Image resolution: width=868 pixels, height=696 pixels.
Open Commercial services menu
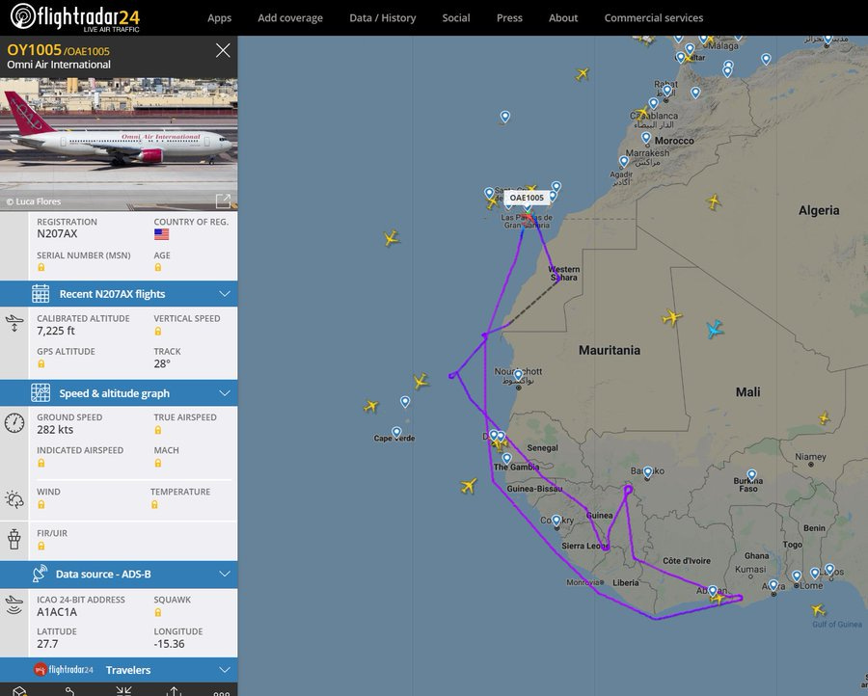(654, 17)
